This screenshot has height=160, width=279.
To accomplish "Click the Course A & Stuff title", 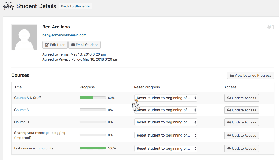I will click(28, 98).
